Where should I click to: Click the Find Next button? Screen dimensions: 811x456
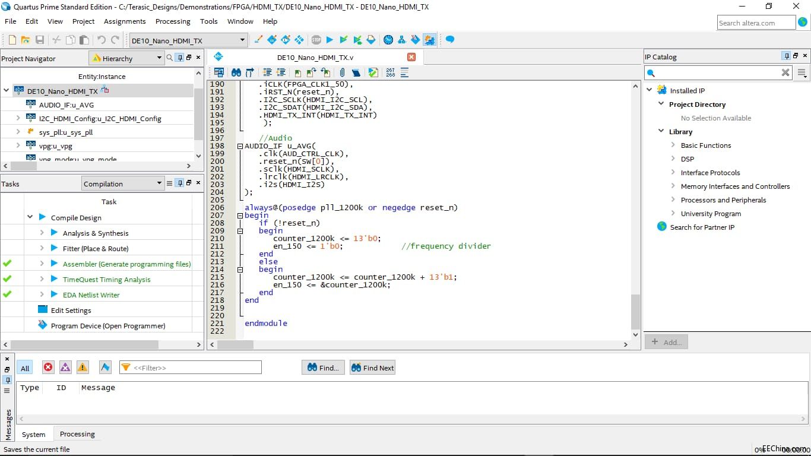coord(372,367)
